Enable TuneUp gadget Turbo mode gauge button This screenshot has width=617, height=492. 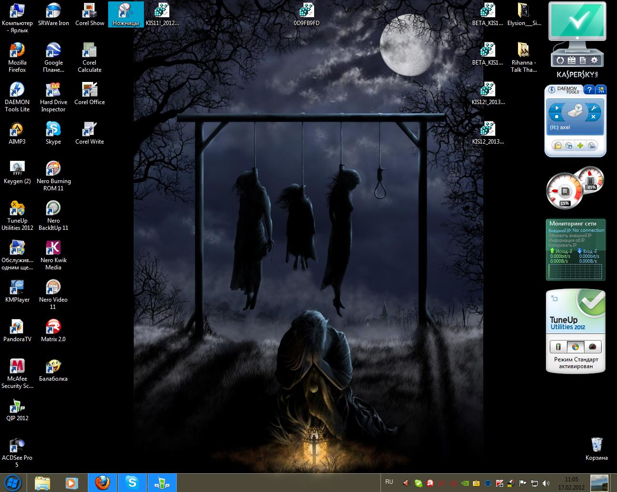[x=592, y=346]
